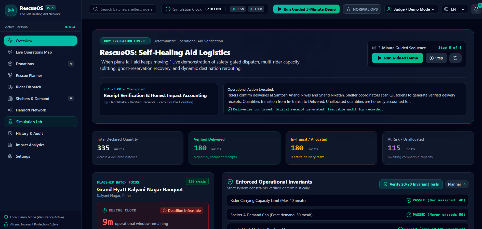Click the search batches, shelters, riders field
The width and height of the screenshot is (482, 229).
pyautogui.click(x=123, y=9)
